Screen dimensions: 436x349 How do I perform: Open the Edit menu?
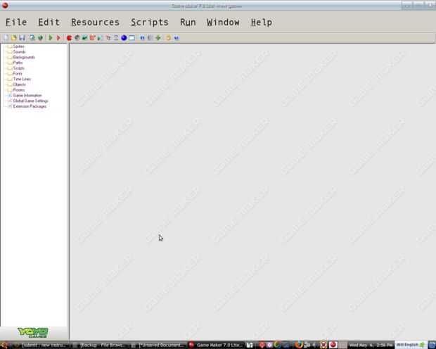tap(49, 23)
